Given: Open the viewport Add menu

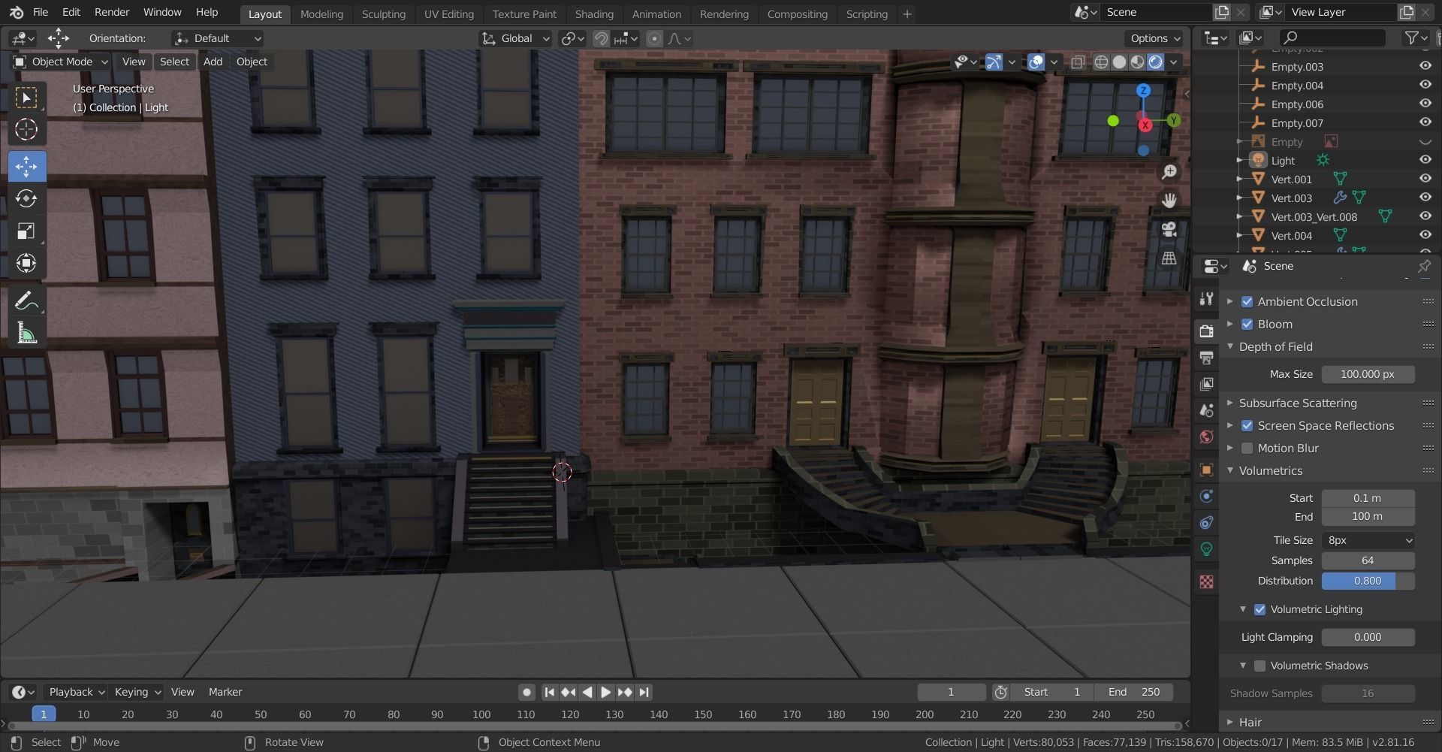Looking at the screenshot, I should pos(213,62).
